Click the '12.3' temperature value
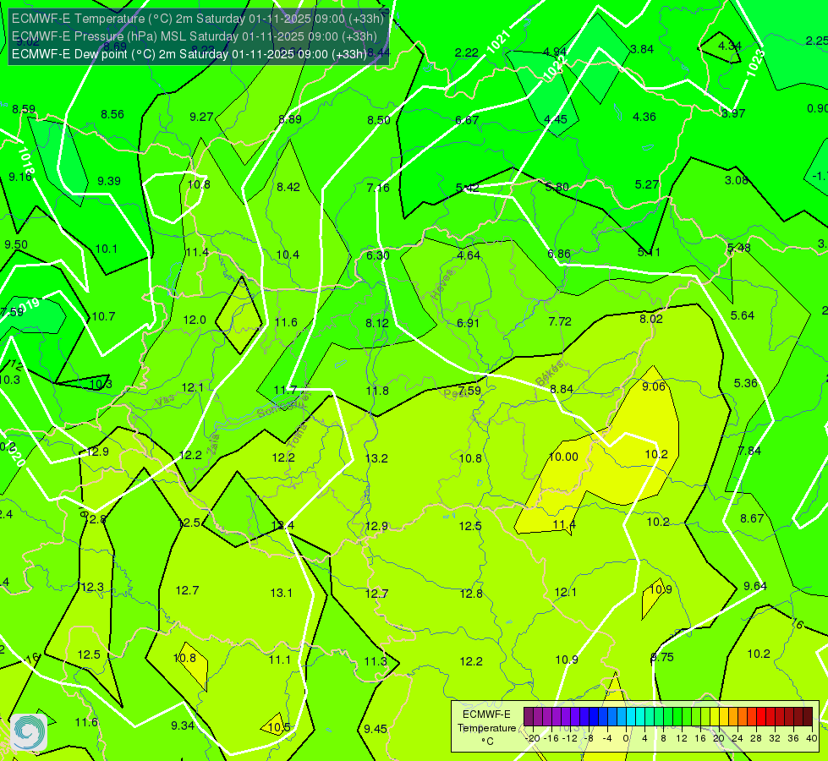 [92, 588]
